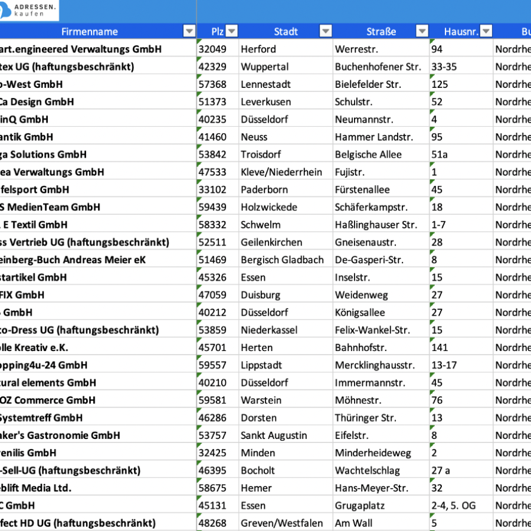
Task: Select cell De-Gasperi-Str.
Action: (x=381, y=260)
